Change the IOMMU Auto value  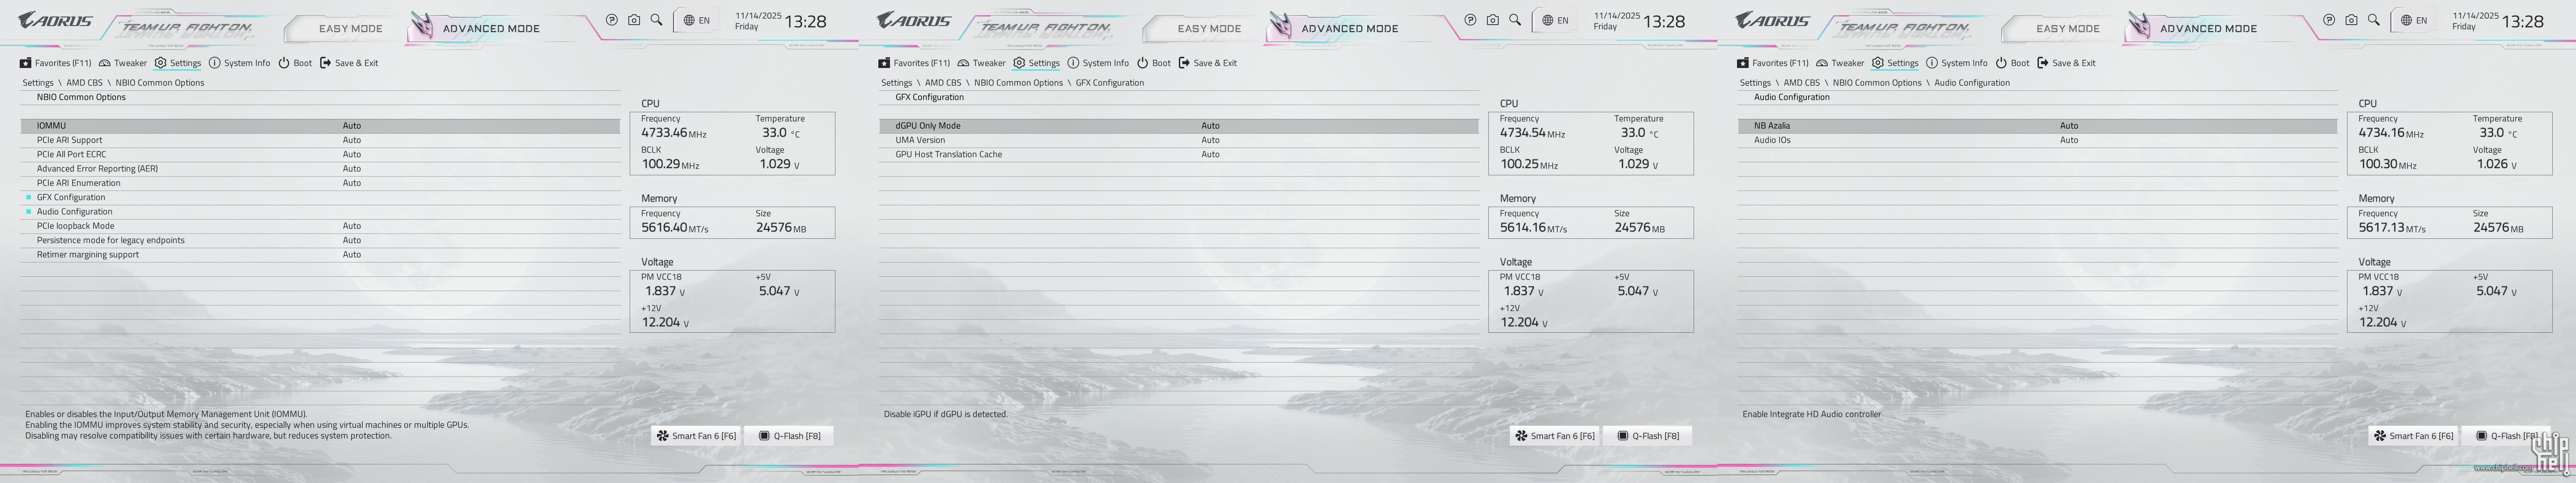tap(352, 126)
